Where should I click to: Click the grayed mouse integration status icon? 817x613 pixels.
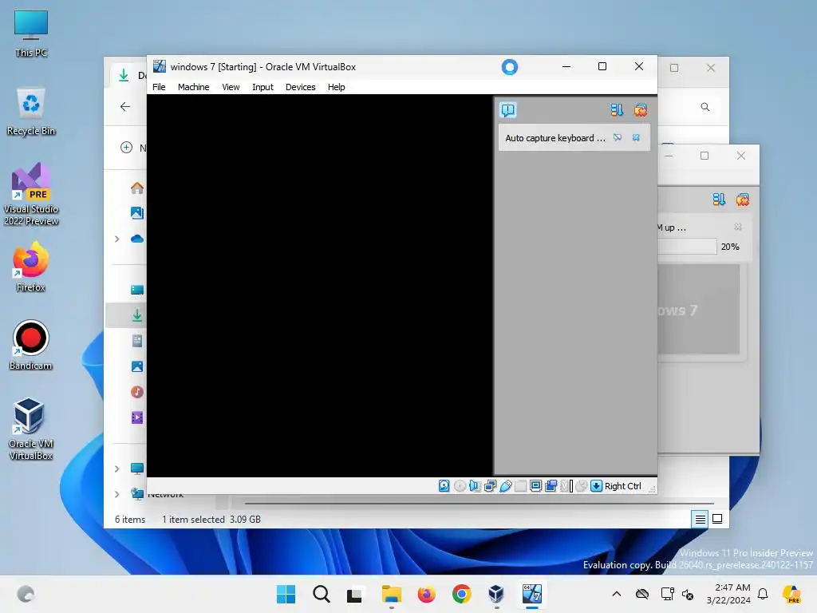582,486
